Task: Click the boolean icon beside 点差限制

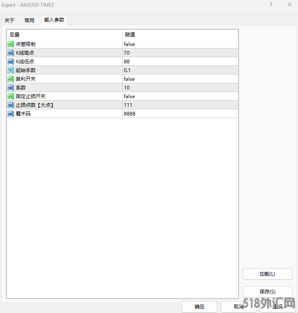Action: click(11, 44)
